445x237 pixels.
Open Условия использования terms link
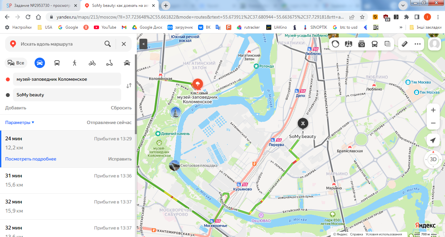pyautogui.click(x=383, y=234)
